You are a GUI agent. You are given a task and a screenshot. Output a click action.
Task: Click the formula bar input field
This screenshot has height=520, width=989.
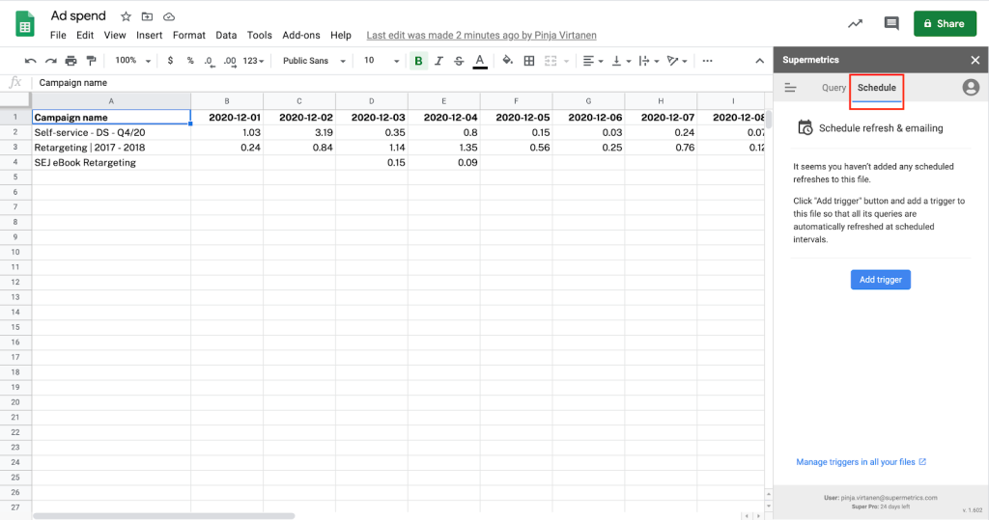(386, 83)
